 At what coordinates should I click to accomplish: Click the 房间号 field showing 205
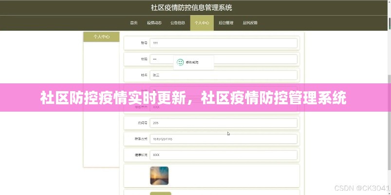coord(223,123)
